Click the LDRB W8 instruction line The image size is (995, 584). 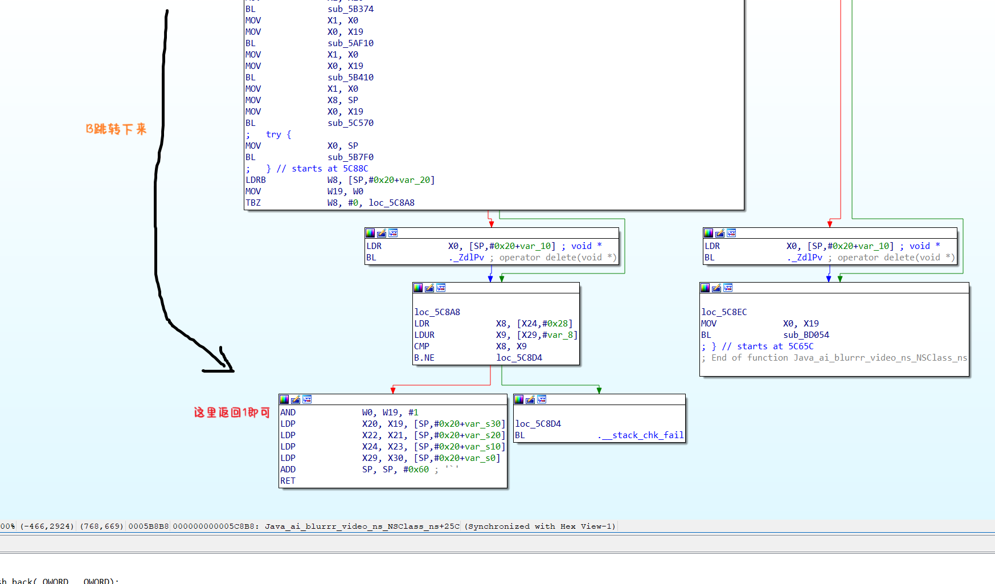340,180
